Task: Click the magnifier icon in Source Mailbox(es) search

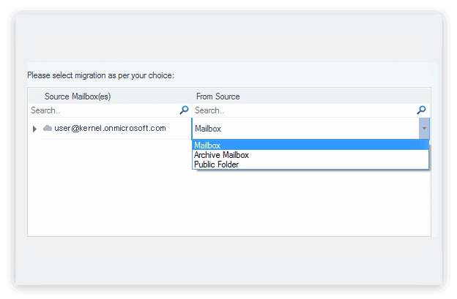Action: point(184,110)
